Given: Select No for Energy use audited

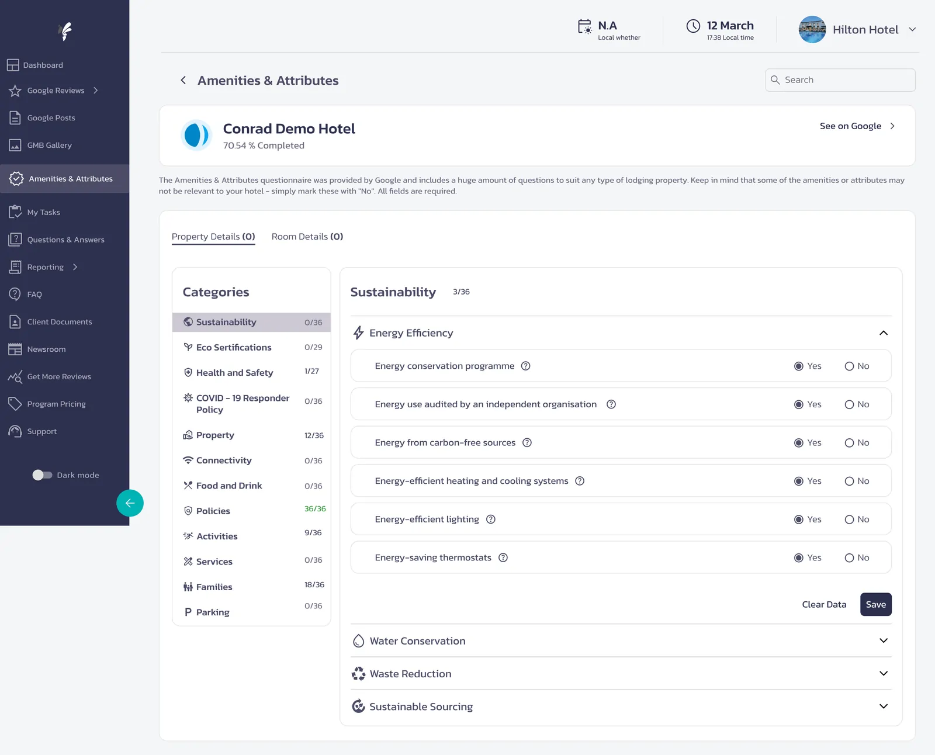Looking at the screenshot, I should tap(850, 404).
